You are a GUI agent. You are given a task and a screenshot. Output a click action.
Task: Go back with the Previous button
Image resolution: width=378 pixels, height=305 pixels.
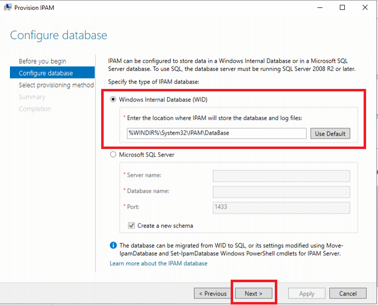(x=213, y=294)
